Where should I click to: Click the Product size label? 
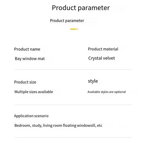(x=25, y=82)
